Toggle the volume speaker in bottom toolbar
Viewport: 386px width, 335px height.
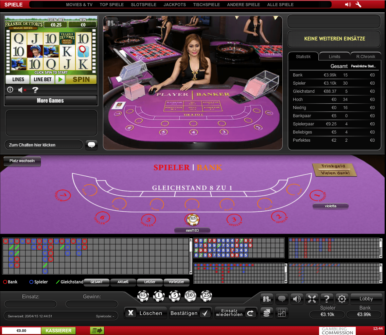297,299
